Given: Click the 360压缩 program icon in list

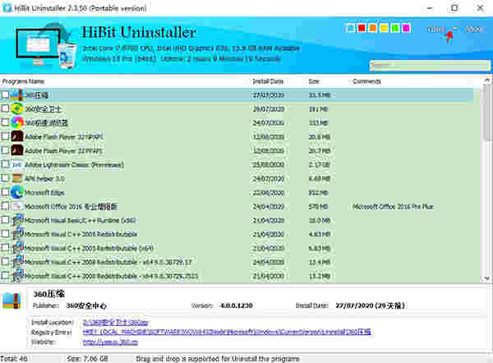Looking at the screenshot, I should tap(17, 95).
